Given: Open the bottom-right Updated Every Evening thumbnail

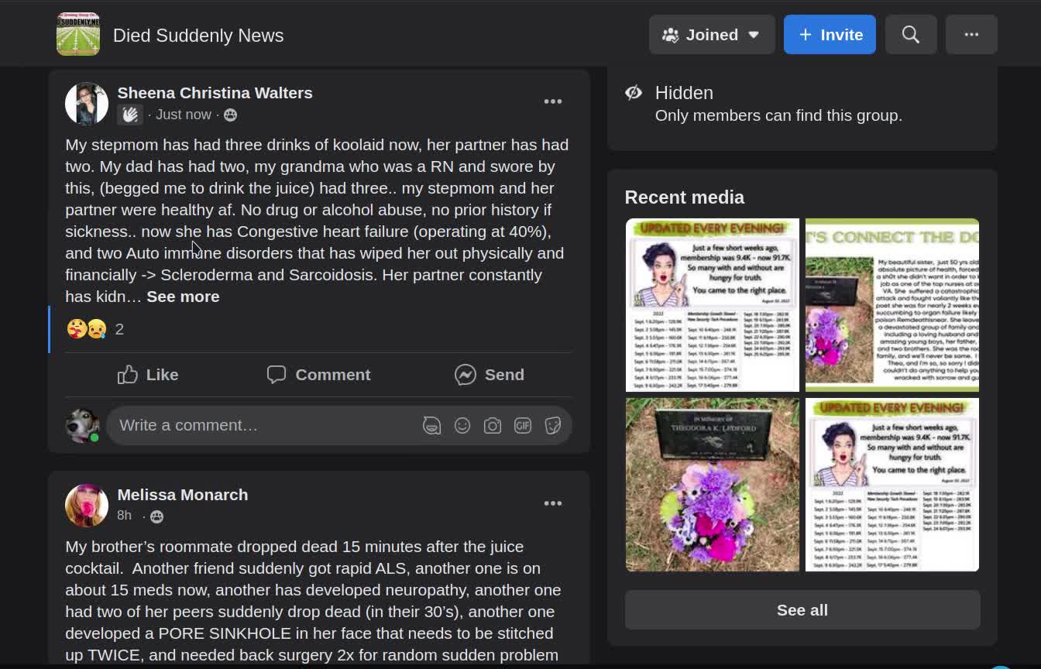Looking at the screenshot, I should pyautogui.click(x=892, y=485).
